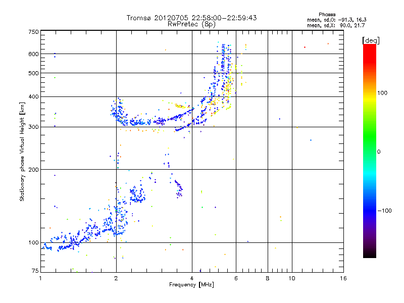Click the y-axis tick label '300'

pyautogui.click(x=33, y=127)
